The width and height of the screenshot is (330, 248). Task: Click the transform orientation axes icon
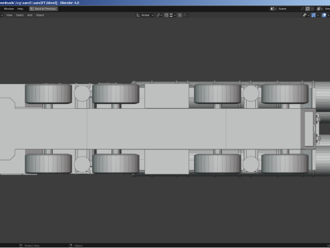pos(138,15)
